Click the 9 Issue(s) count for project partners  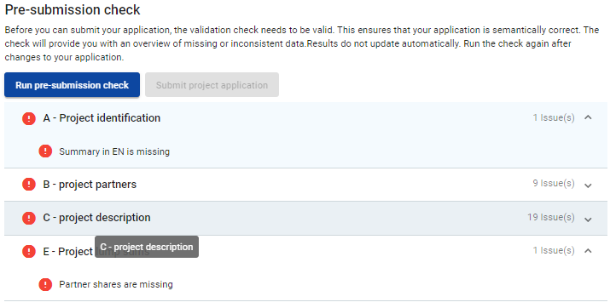click(x=554, y=184)
